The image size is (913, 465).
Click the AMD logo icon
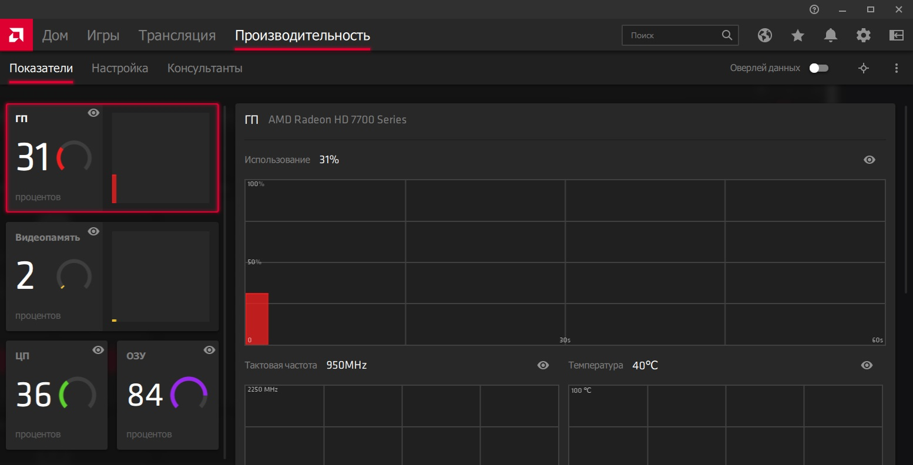16,35
